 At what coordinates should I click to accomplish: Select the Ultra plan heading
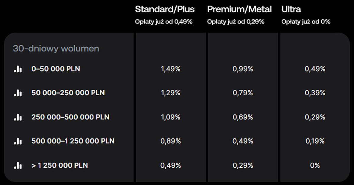(291, 9)
